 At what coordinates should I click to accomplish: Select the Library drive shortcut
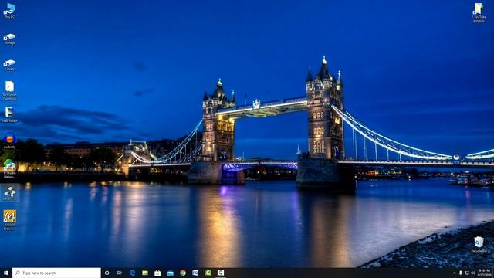(x=9, y=65)
